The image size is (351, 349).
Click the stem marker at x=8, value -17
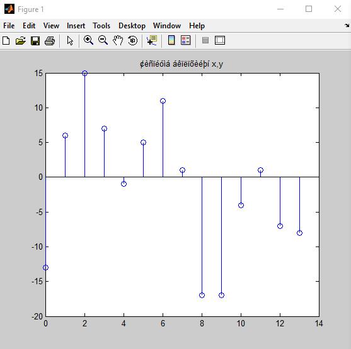click(x=202, y=295)
